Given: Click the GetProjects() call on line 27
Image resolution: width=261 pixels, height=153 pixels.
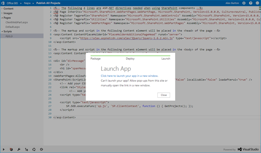Looking at the screenshot, I should click(x=176, y=106).
